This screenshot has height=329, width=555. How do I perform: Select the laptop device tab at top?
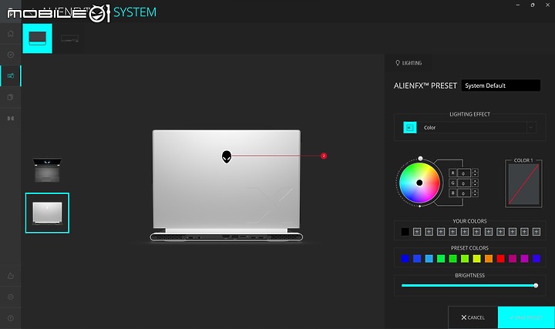(38, 39)
